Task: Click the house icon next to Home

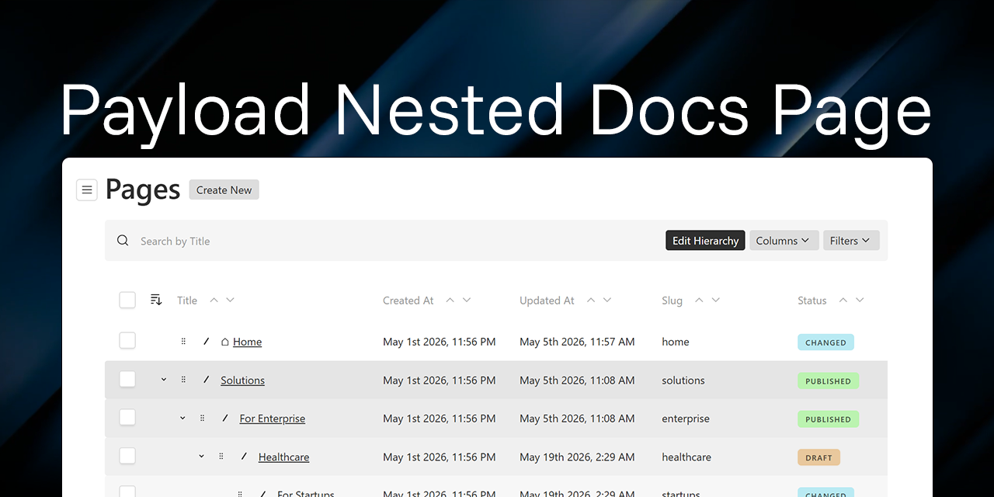Action: pyautogui.click(x=225, y=342)
